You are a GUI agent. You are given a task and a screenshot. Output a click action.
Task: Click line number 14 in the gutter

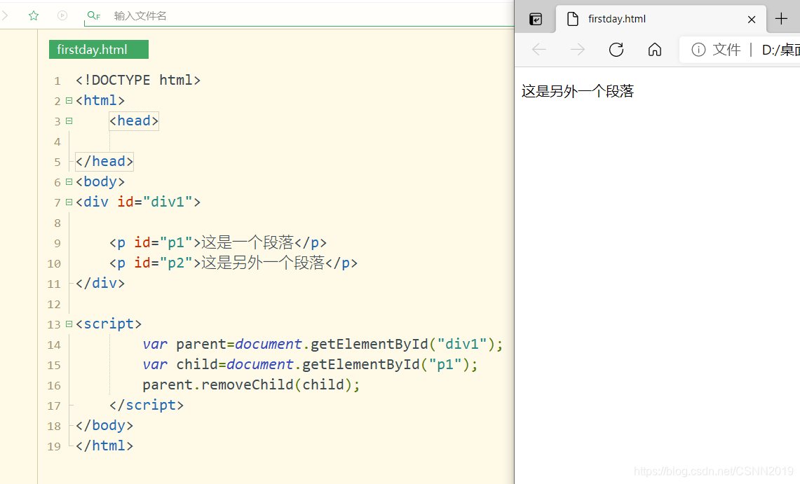tap(54, 345)
